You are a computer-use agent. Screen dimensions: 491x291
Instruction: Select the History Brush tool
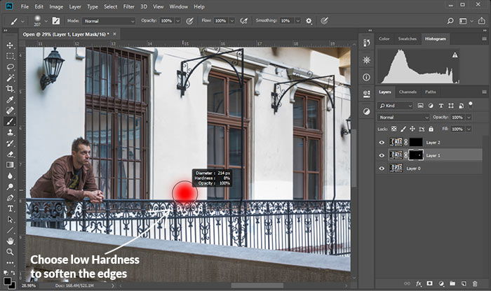click(x=10, y=143)
